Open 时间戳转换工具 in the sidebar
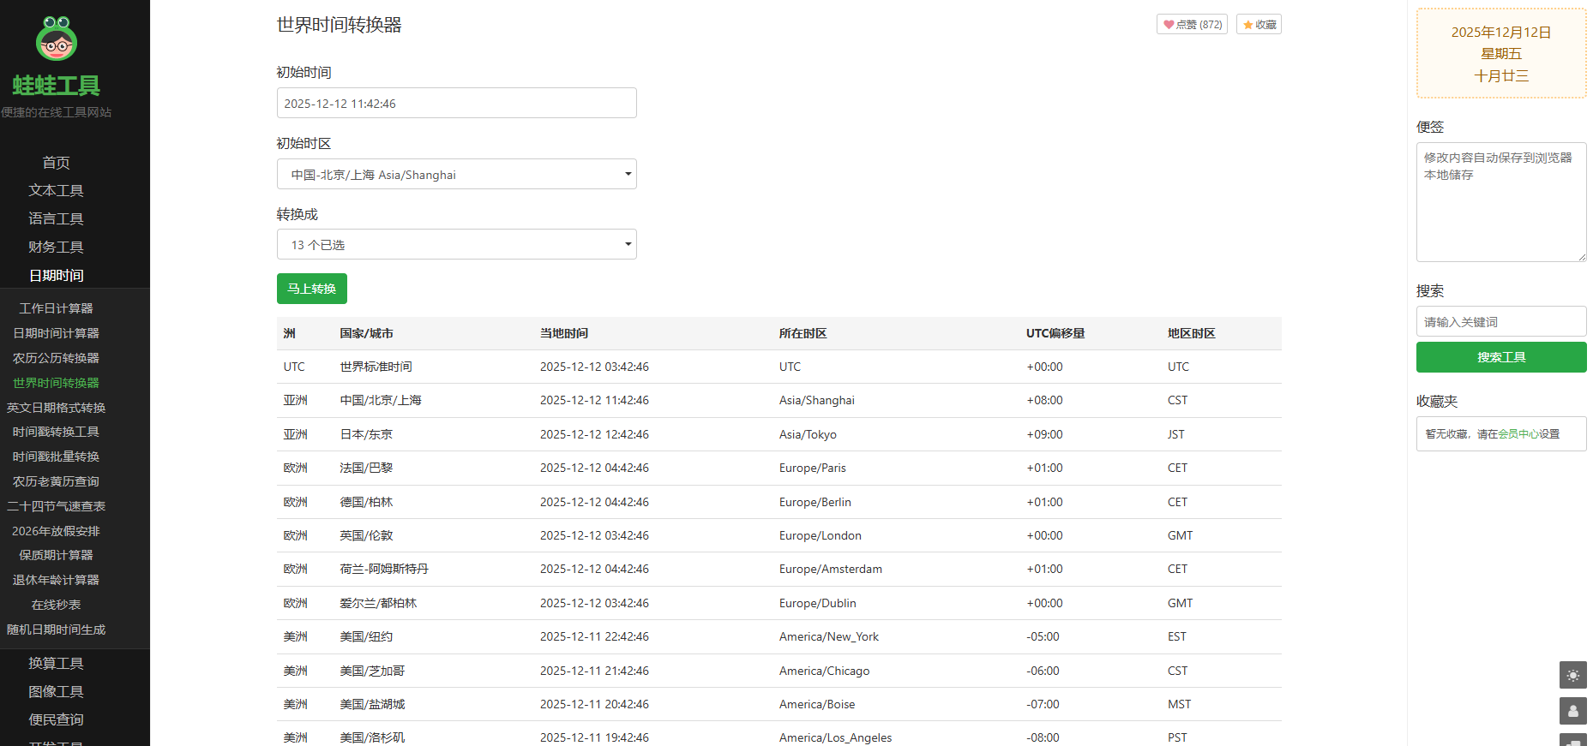 pyautogui.click(x=57, y=432)
